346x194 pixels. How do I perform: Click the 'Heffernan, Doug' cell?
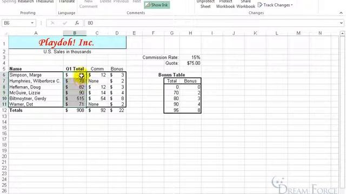[x=36, y=87]
